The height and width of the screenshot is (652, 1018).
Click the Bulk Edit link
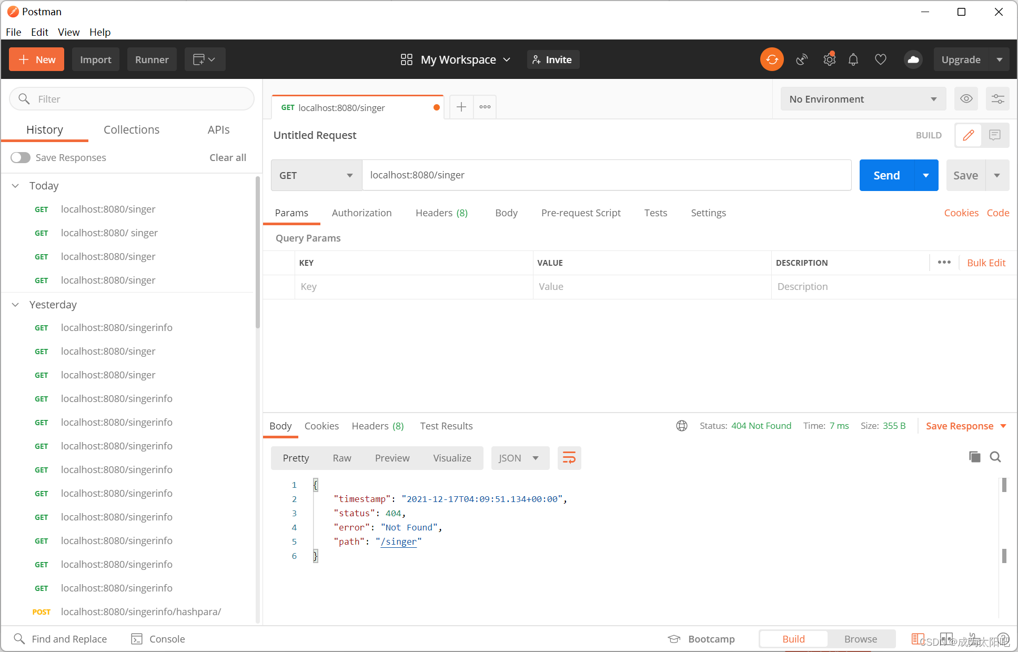(x=986, y=263)
